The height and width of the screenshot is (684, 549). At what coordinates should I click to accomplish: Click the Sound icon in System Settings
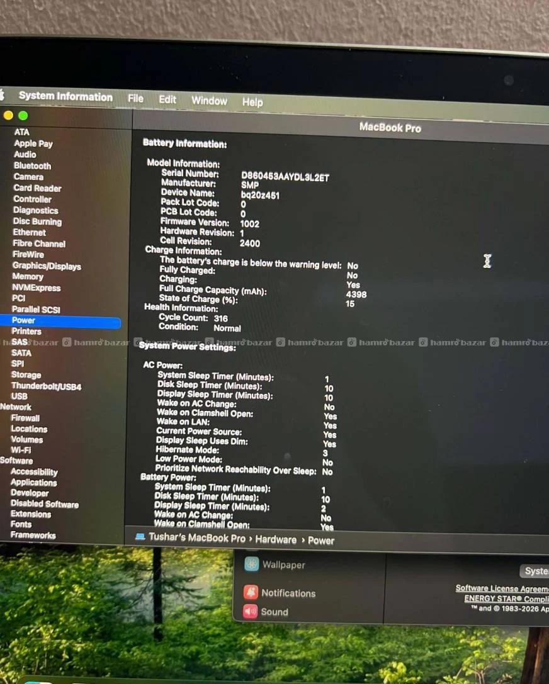click(251, 611)
